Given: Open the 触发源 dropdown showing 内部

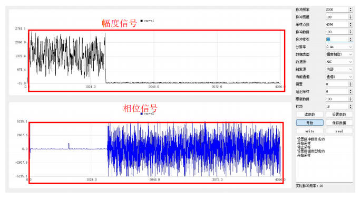Looking at the screenshot, I should 339,69.
